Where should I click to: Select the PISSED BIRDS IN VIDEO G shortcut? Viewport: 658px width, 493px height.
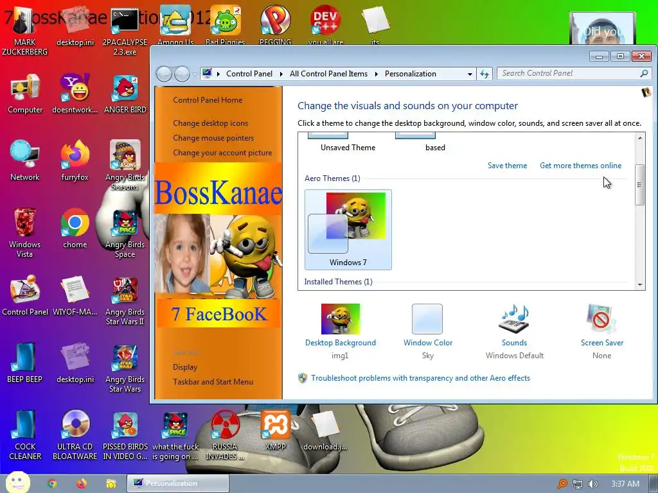tap(125, 435)
